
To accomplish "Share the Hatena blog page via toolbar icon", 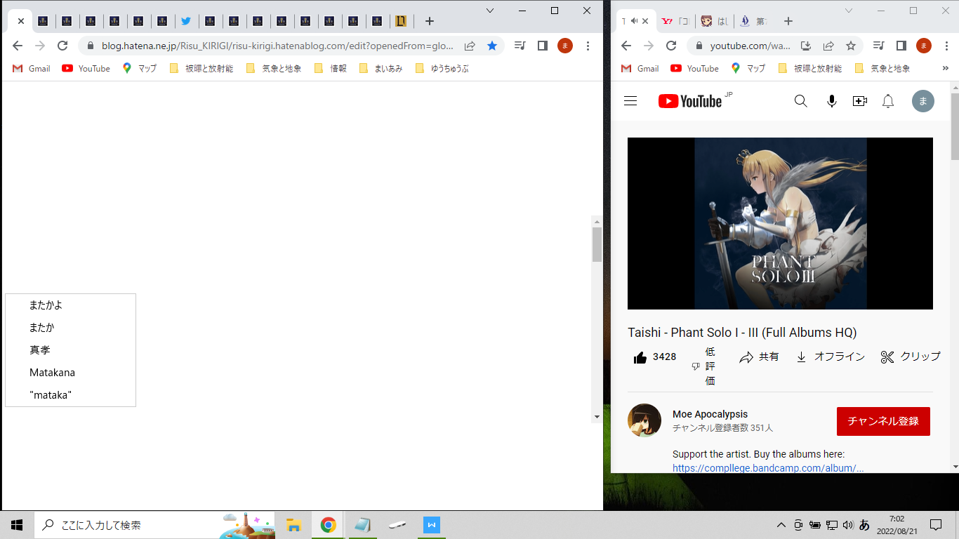I will pyautogui.click(x=470, y=46).
